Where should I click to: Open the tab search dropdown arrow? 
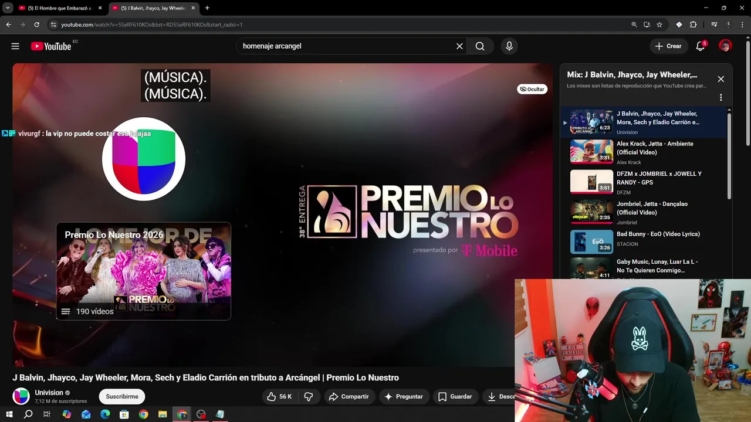click(8, 8)
